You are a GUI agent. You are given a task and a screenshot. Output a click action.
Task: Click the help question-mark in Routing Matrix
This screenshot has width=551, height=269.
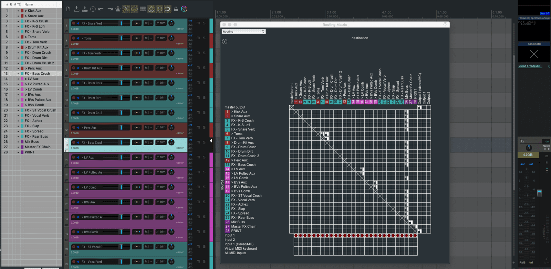tap(225, 41)
